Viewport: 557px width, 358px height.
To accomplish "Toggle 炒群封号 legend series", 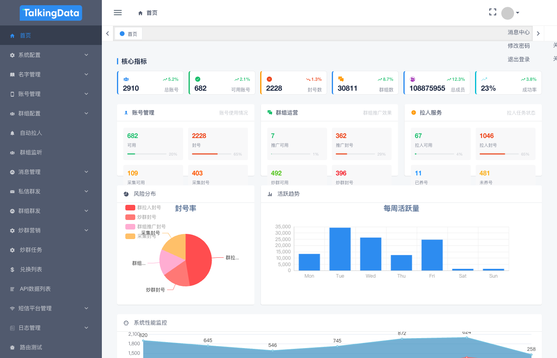I will pyautogui.click(x=141, y=217).
